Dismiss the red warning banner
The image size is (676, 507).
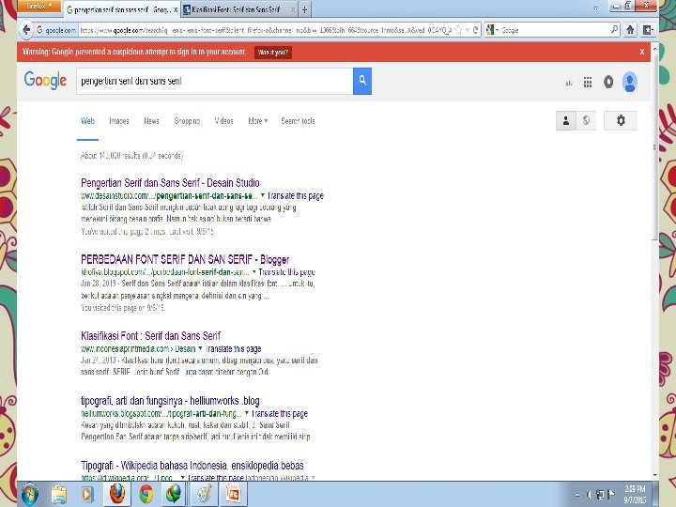pyautogui.click(x=642, y=52)
